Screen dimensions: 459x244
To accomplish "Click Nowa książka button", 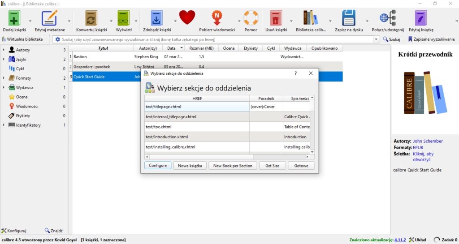I will pyautogui.click(x=190, y=165).
